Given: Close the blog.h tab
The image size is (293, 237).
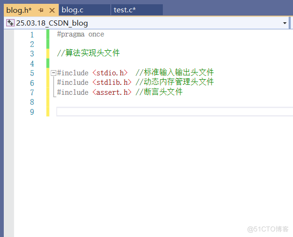Looking at the screenshot, I should pos(52,10).
